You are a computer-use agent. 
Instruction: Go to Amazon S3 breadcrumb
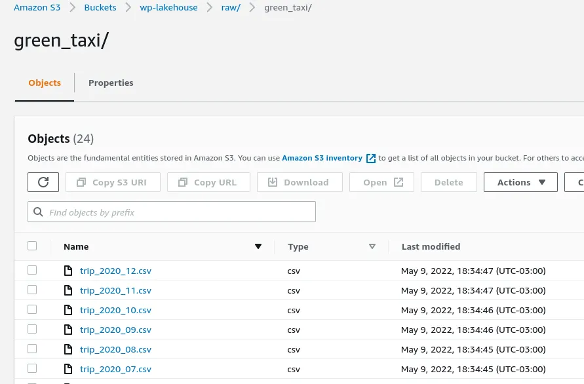tap(37, 7)
